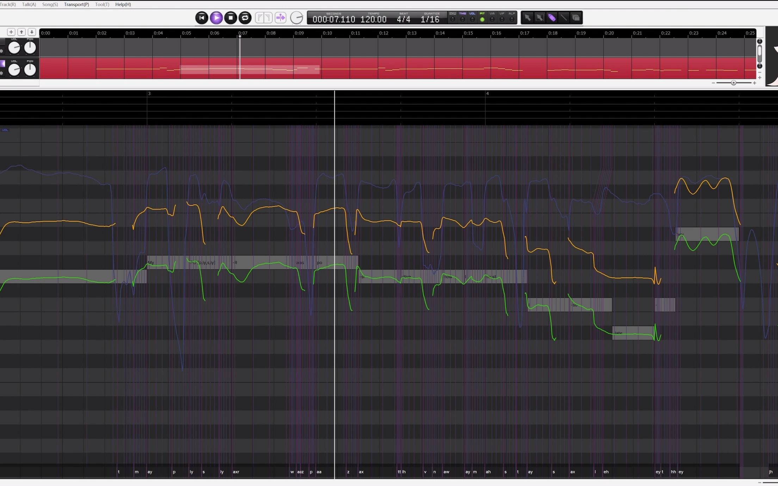The image size is (778, 486).
Task: Open the Transport(P) menu
Action: click(x=76, y=4)
